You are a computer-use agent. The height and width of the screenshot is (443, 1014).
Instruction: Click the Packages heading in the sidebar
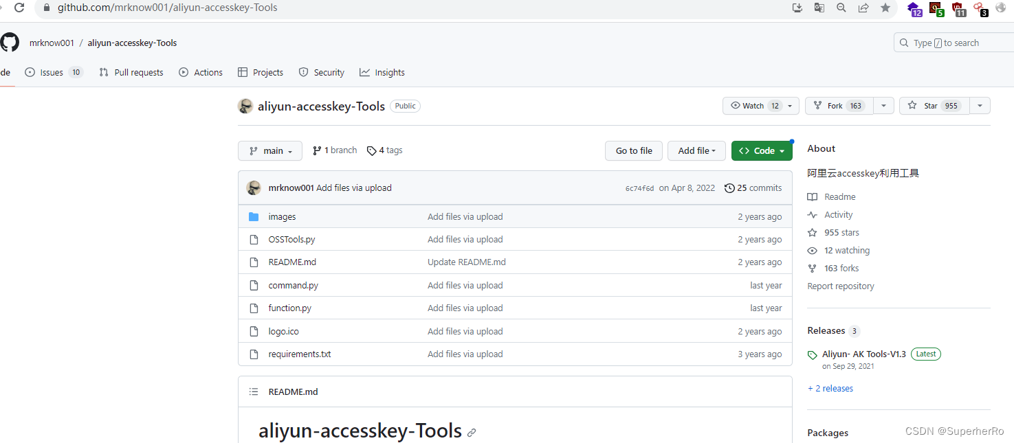(x=828, y=433)
